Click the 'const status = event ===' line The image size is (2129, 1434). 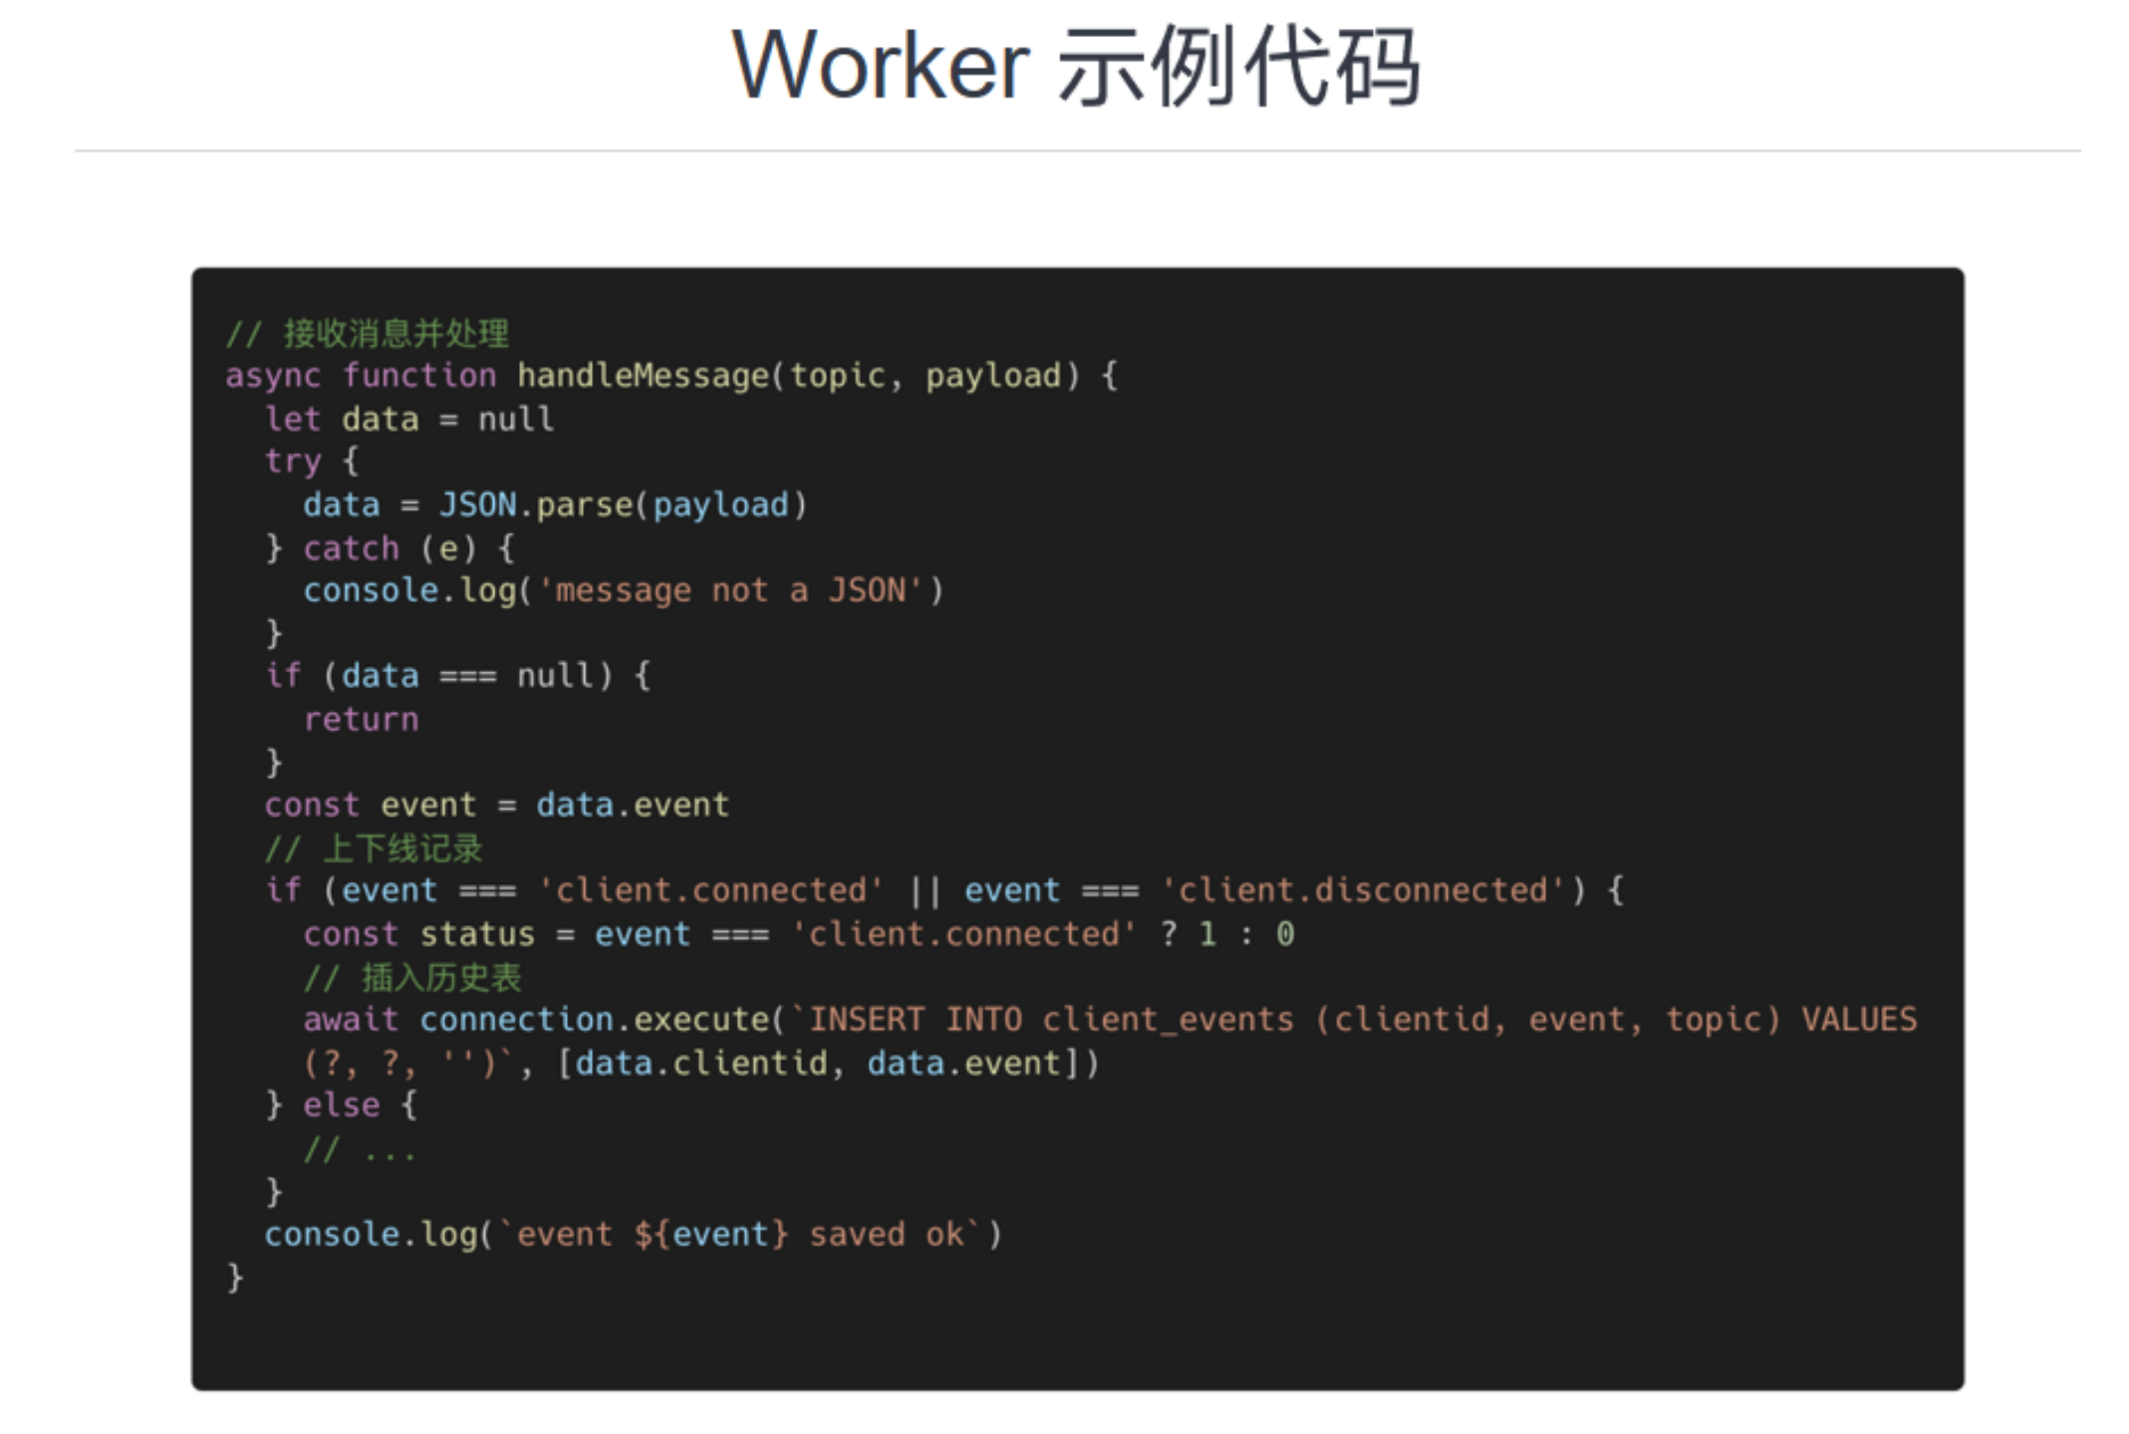[799, 934]
